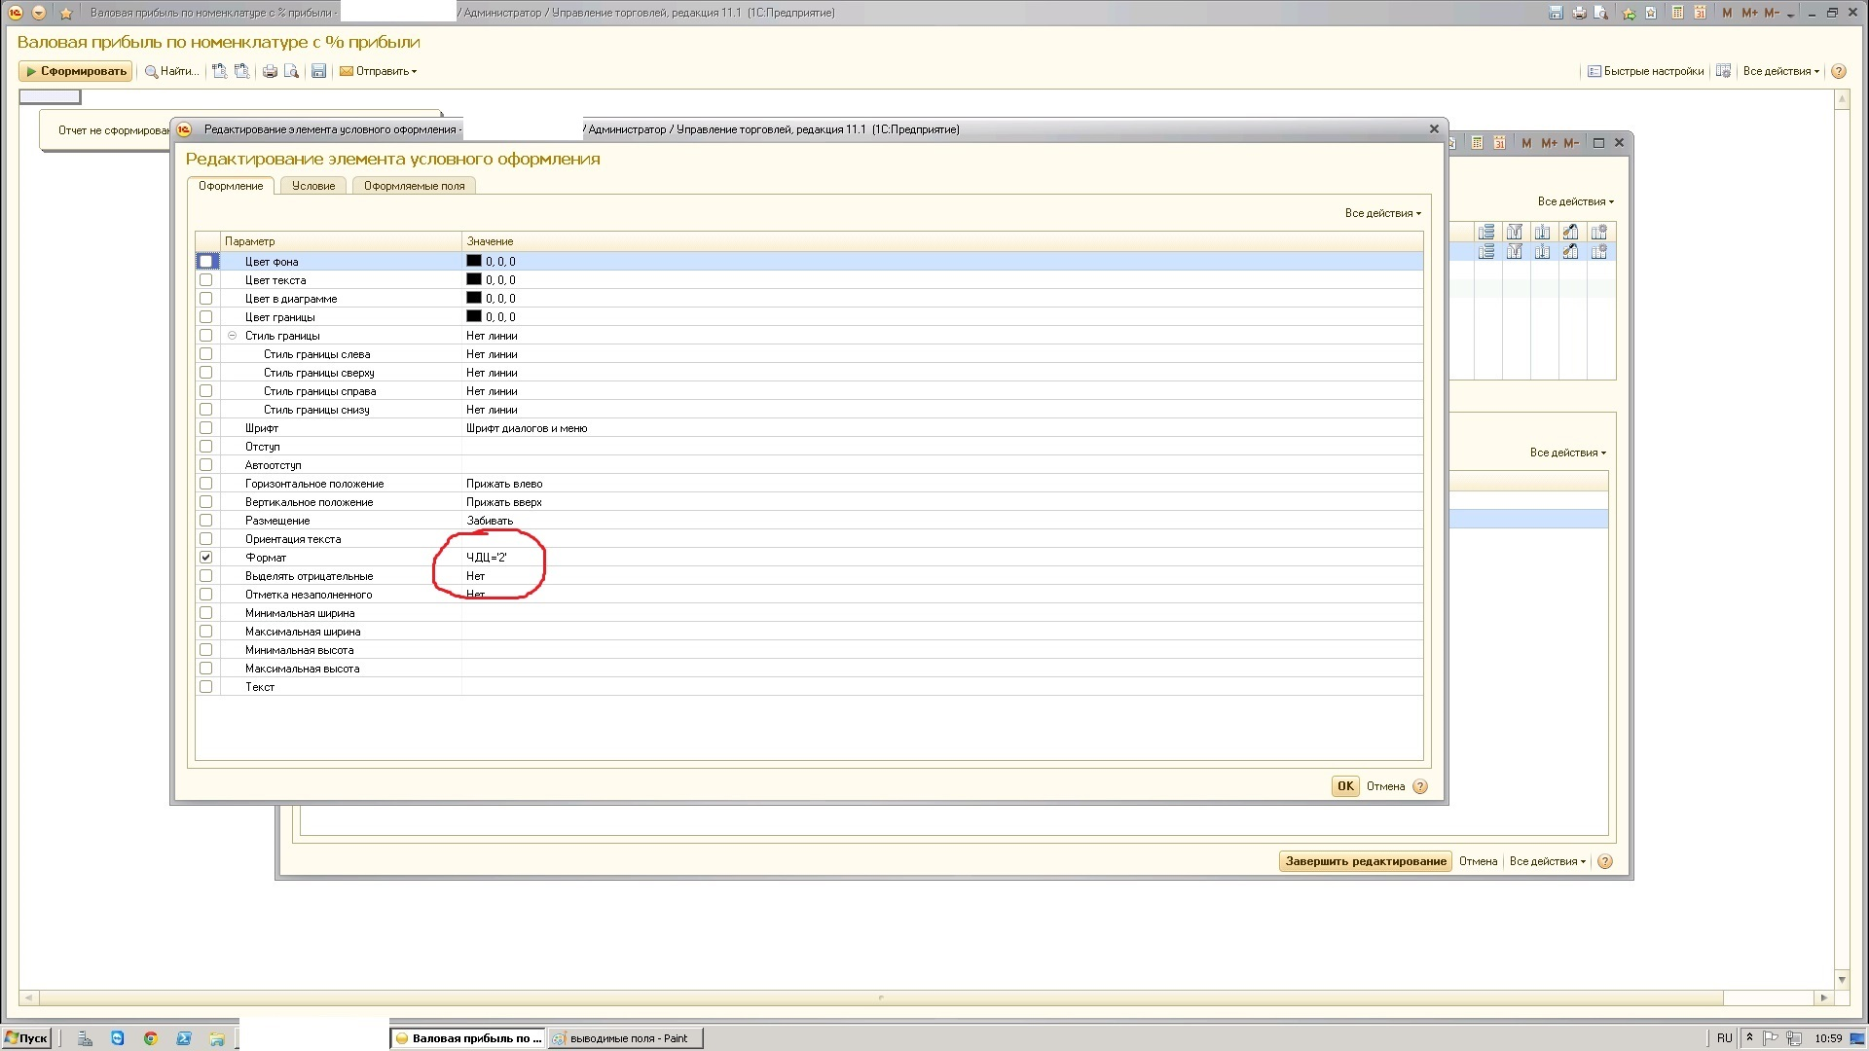1869x1051 pixels.
Task: Click the help question mark next to Отмена
Action: (1420, 786)
